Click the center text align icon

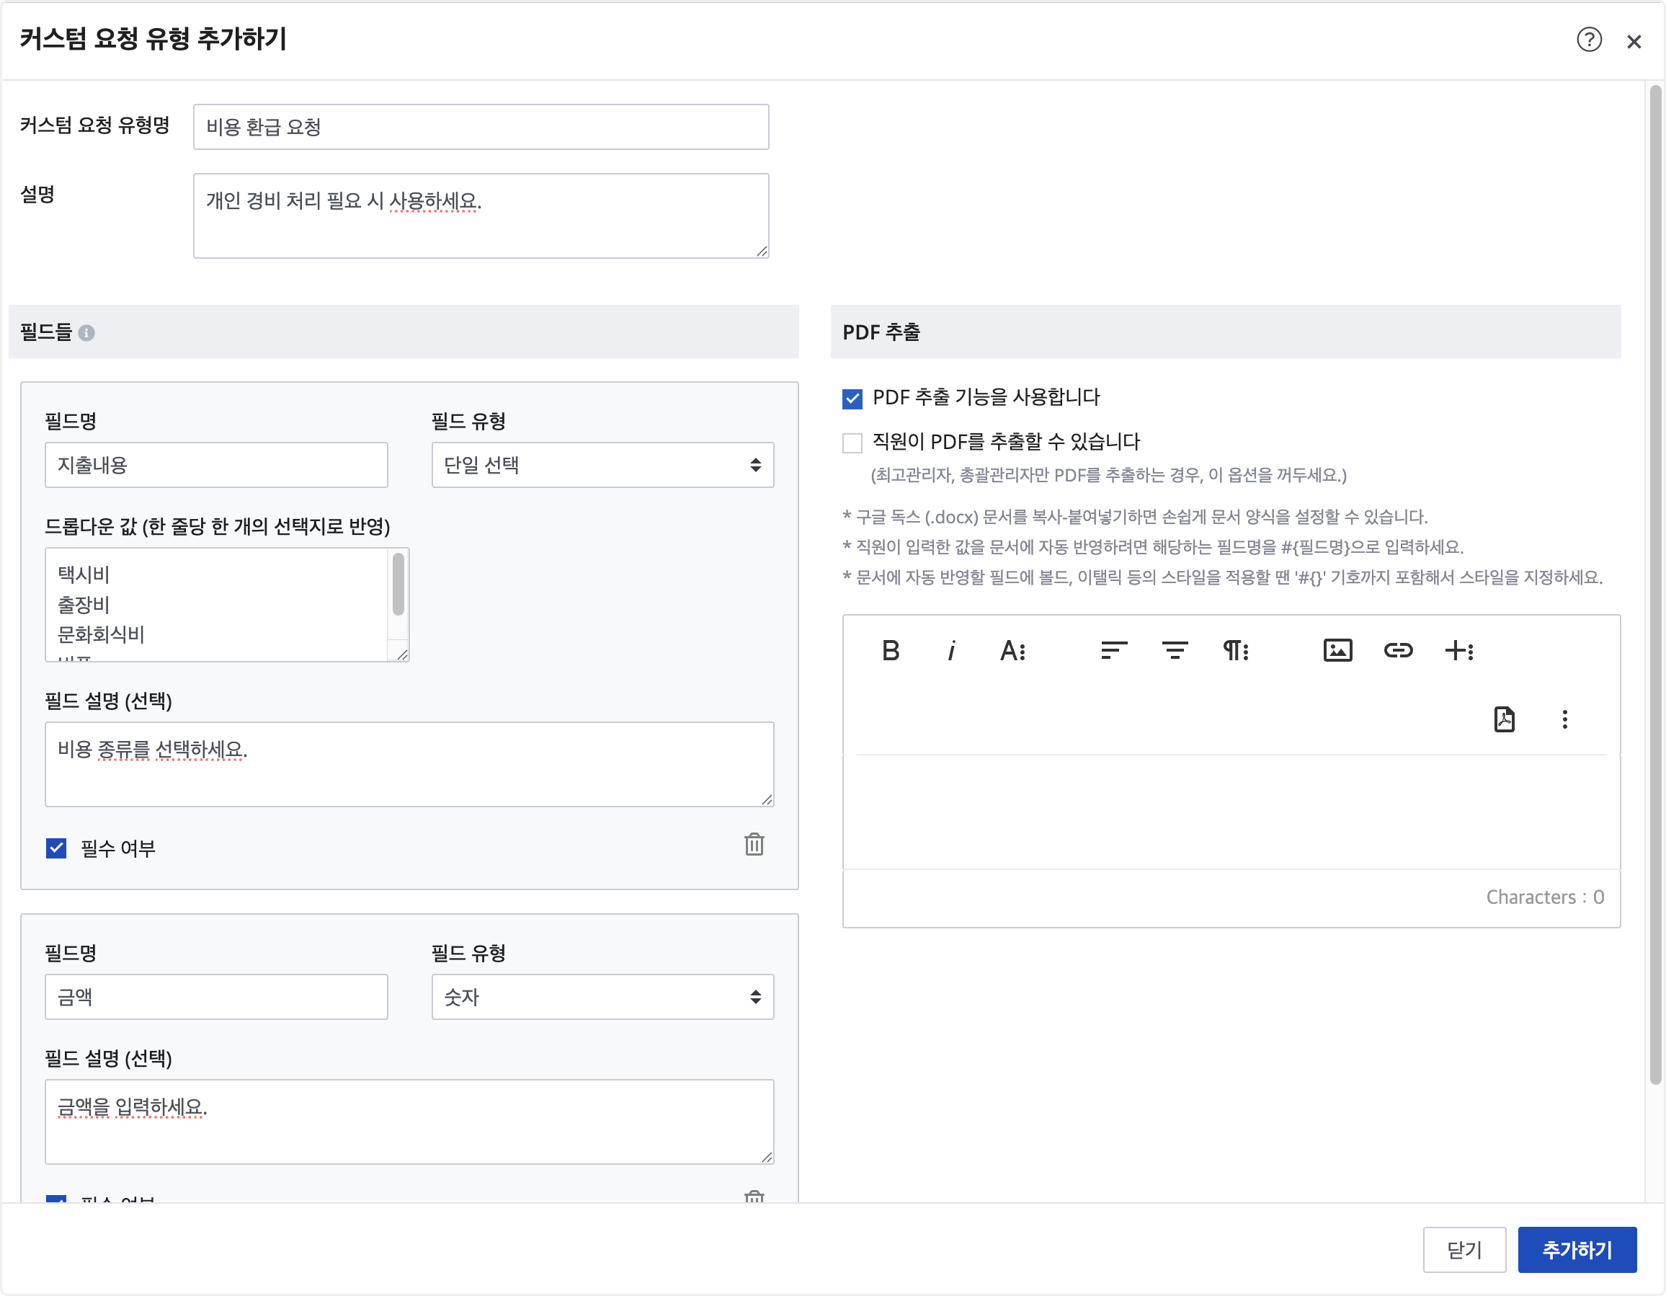[1175, 650]
